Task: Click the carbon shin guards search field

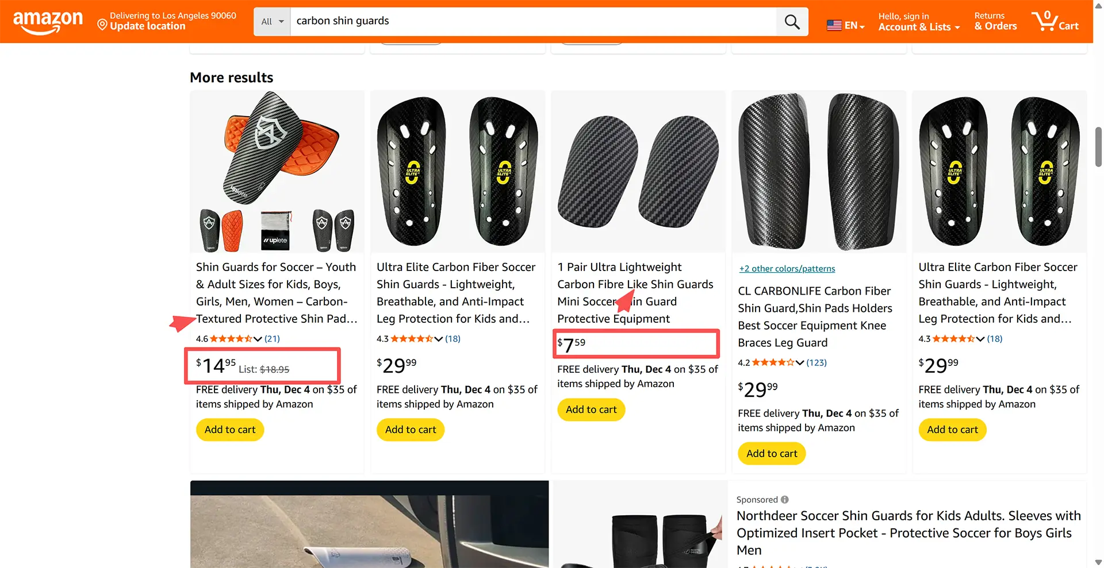Action: coord(532,21)
